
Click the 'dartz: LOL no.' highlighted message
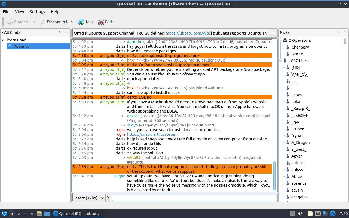[140, 97]
